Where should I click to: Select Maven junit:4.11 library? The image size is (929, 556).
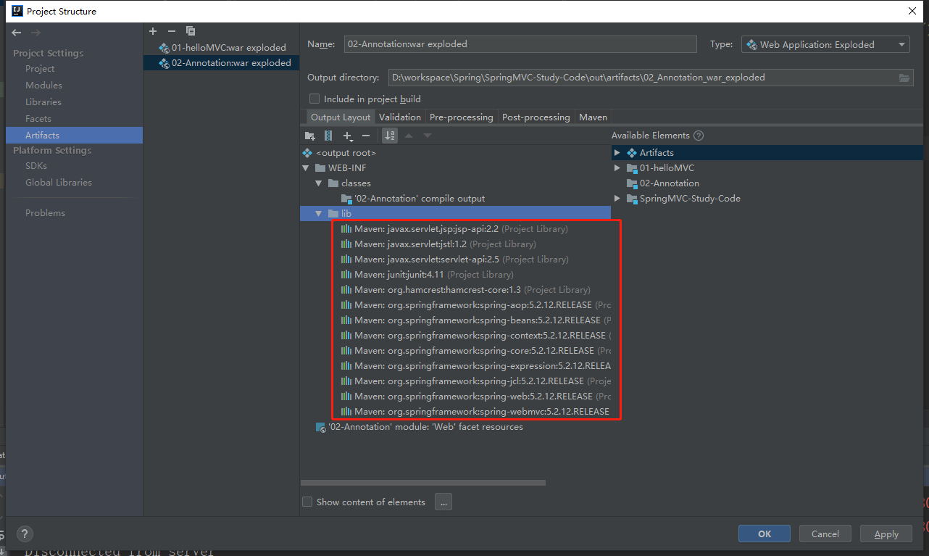427,275
